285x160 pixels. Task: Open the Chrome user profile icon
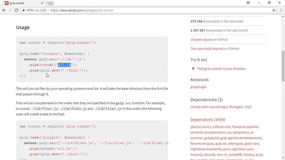point(248,3)
